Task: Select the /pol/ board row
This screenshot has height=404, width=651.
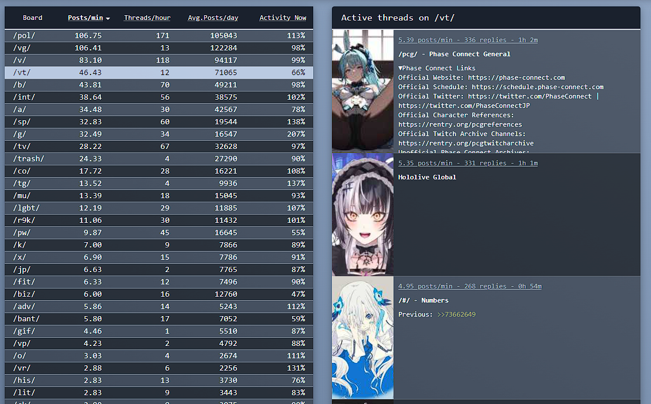Action: pos(159,36)
